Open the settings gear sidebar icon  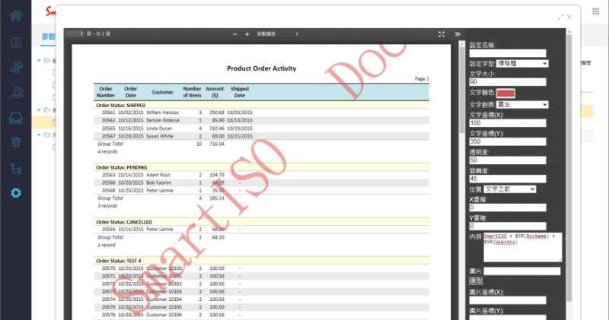[16, 193]
